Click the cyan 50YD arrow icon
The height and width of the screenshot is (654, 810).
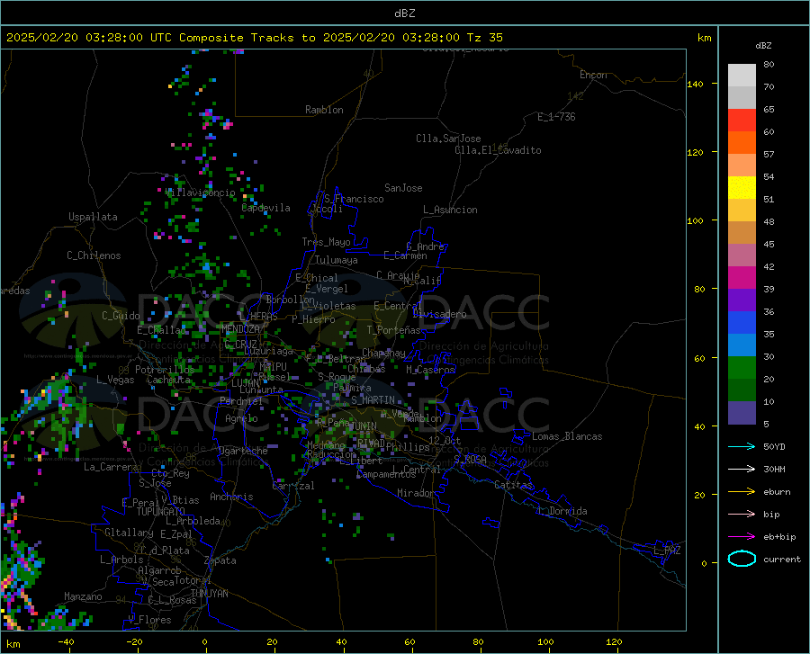[x=742, y=446]
